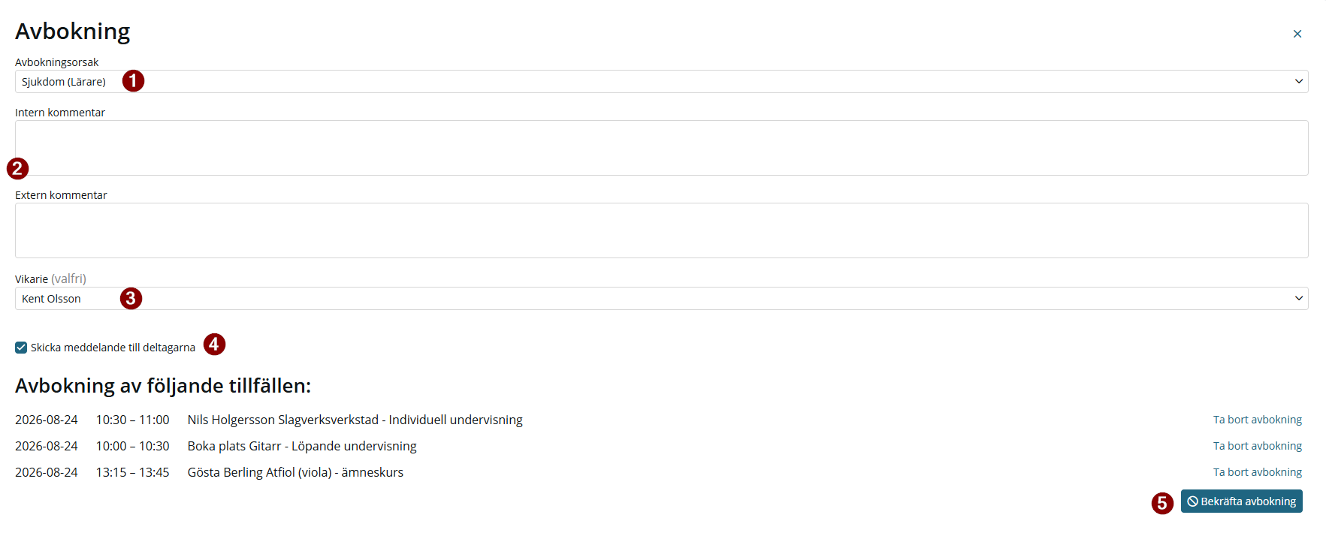Image resolution: width=1326 pixels, height=533 pixels.
Task: Click the red number 3 marker
Action: tap(131, 298)
